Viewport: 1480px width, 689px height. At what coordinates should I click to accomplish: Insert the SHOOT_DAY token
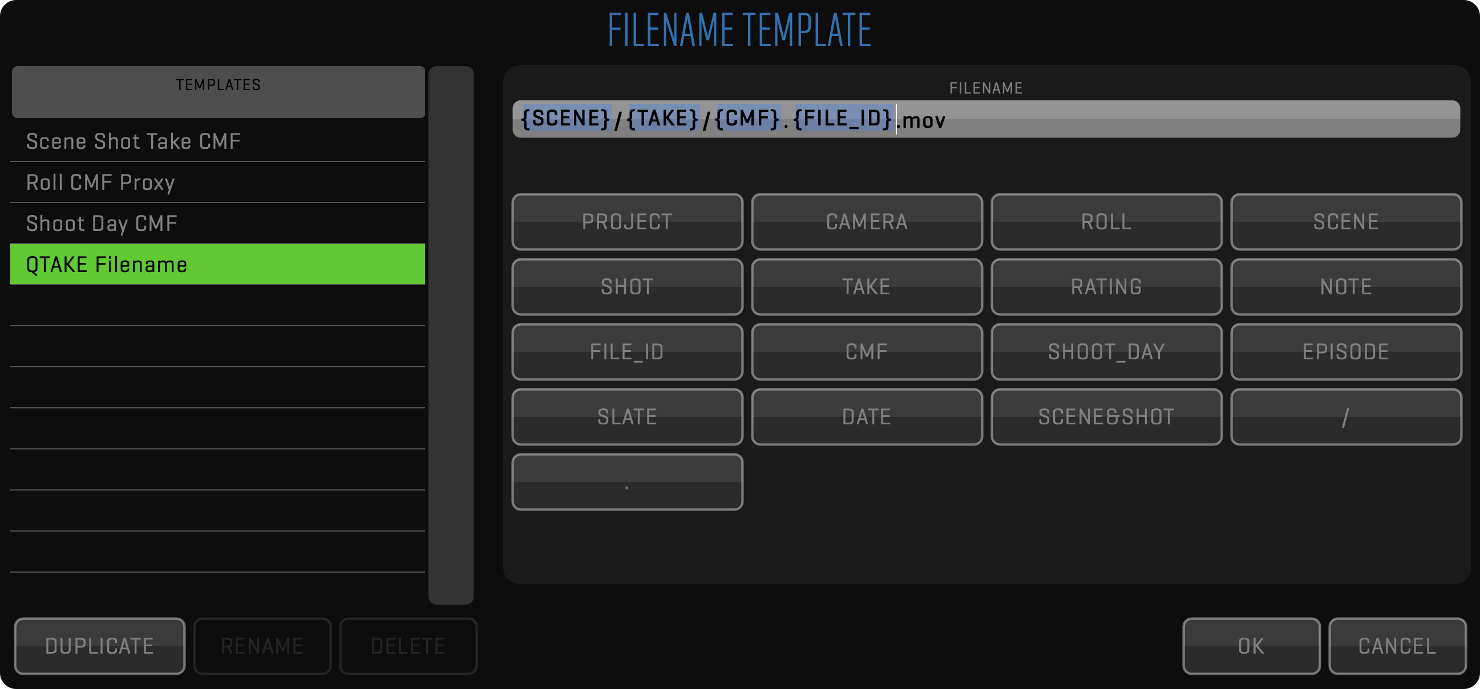coord(1106,351)
